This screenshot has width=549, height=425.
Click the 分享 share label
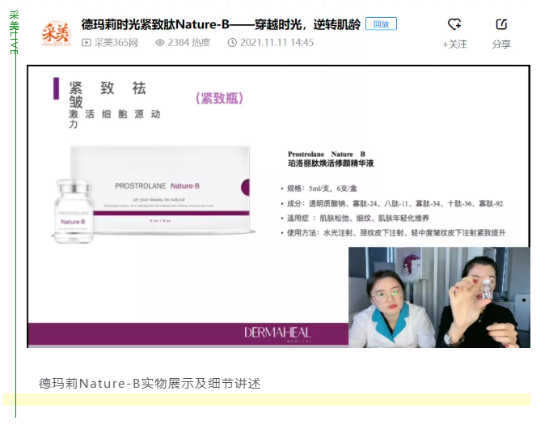[x=501, y=45]
